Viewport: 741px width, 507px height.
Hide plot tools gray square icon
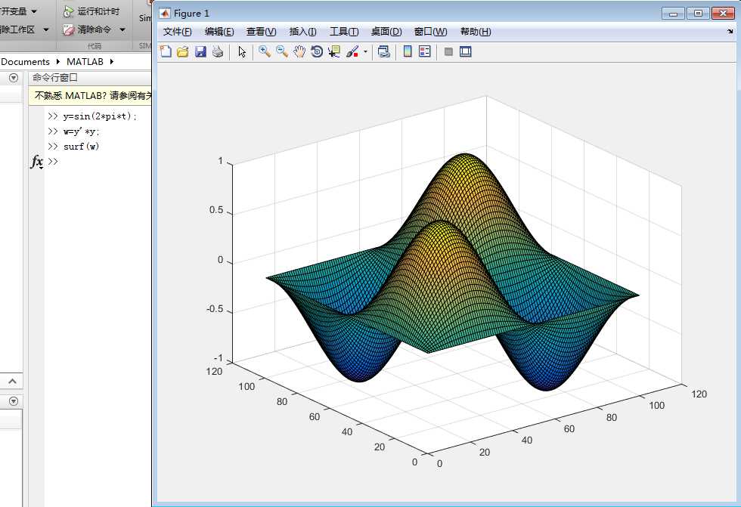448,51
